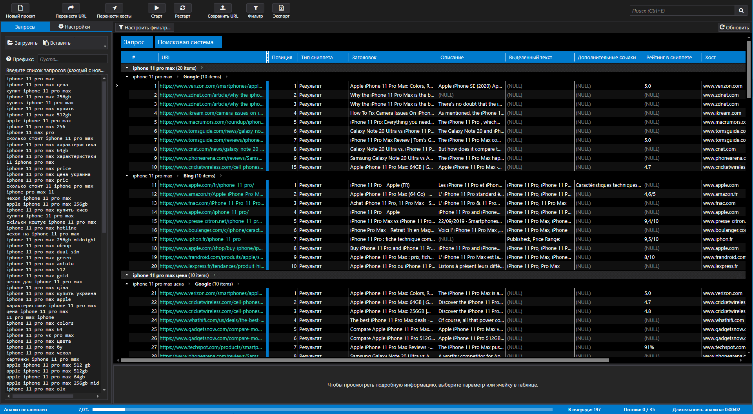Click the Обновить refresh button
This screenshot has width=753, height=414.
(734, 27)
